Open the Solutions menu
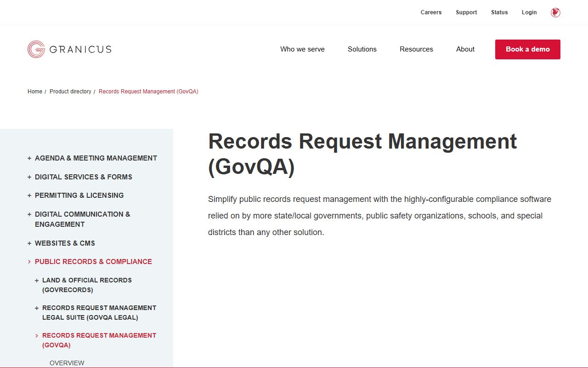The width and height of the screenshot is (588, 368). tap(362, 49)
